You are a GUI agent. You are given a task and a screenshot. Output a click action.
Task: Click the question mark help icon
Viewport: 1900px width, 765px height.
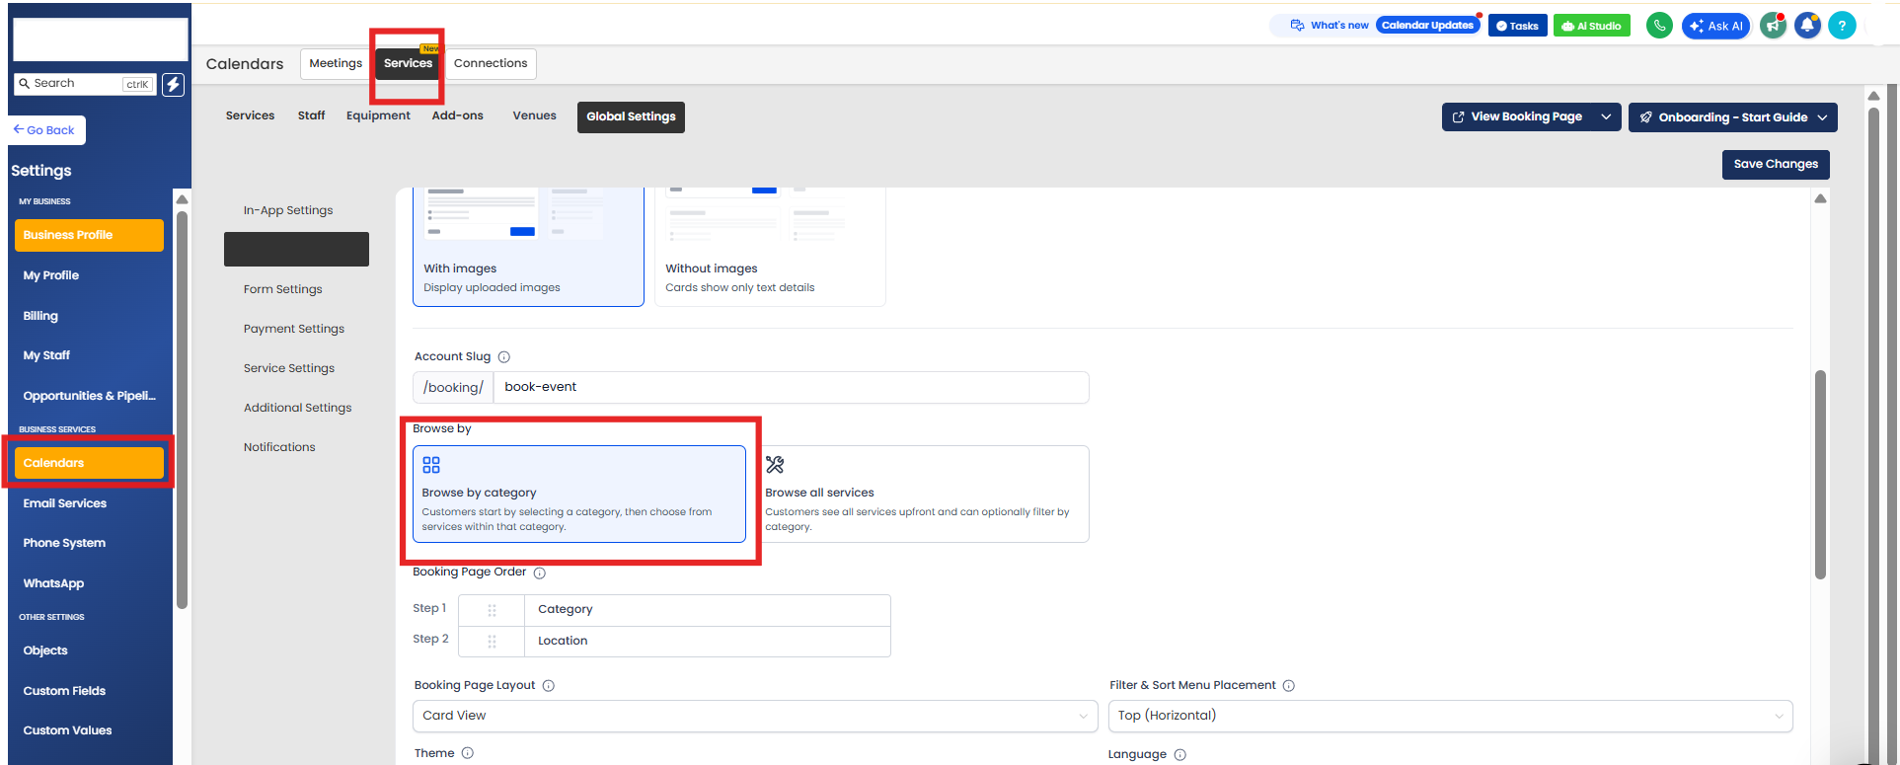point(1842,26)
